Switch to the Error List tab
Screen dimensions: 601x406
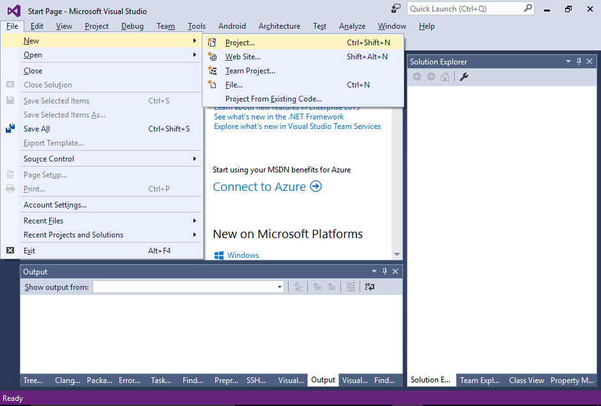[130, 380]
